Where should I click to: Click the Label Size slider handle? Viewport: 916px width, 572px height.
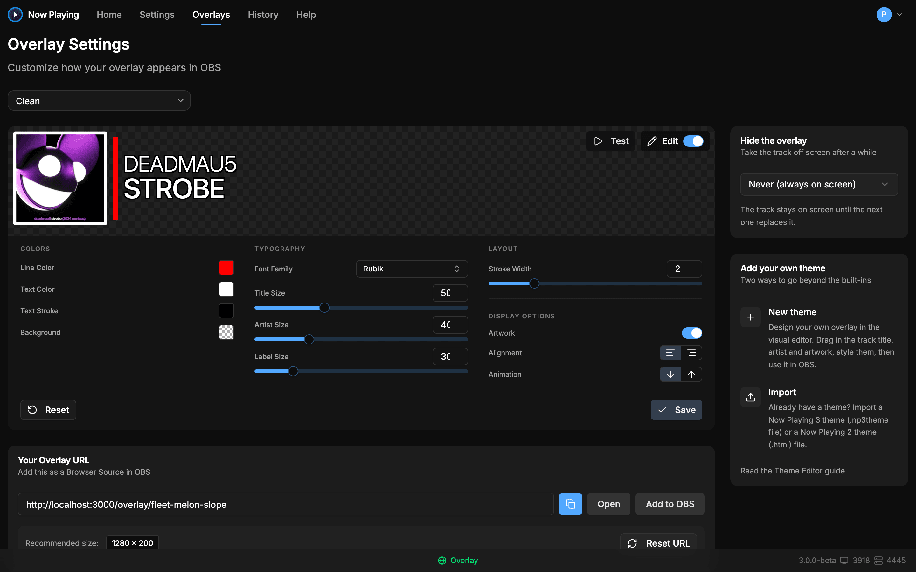(x=293, y=371)
